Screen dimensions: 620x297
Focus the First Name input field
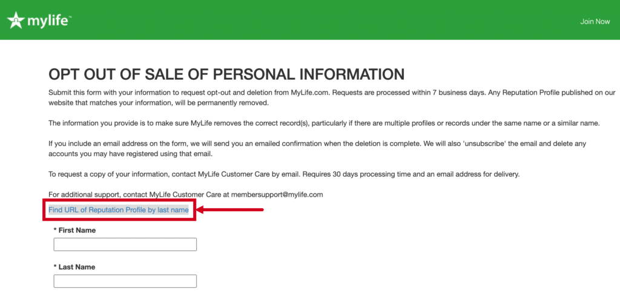point(125,244)
